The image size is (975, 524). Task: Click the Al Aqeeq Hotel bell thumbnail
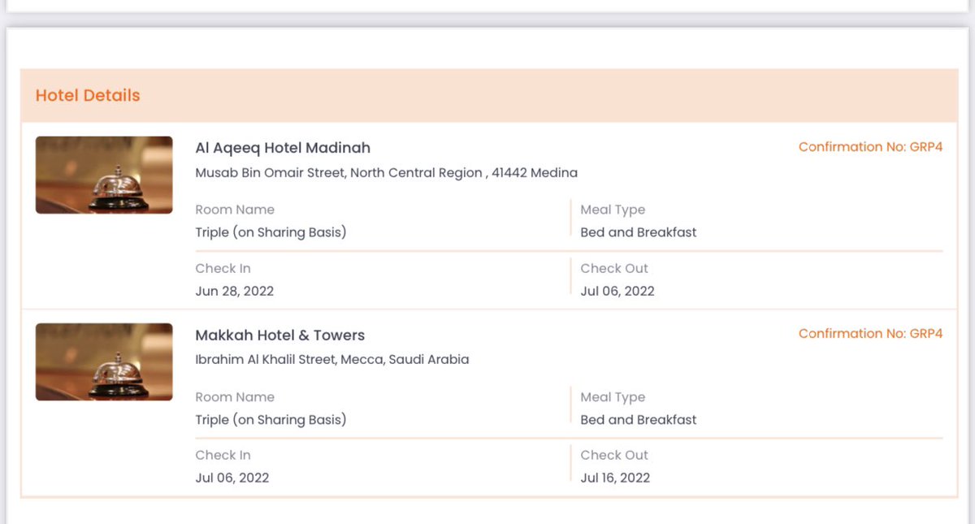pyautogui.click(x=104, y=175)
